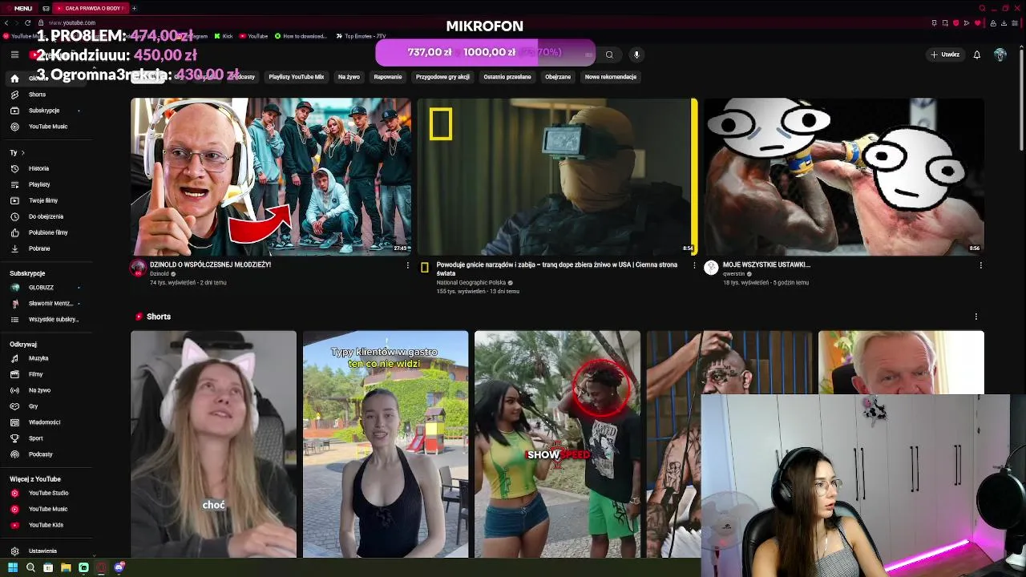The image size is (1026, 577).
Task: Open Windows Start menu
Action: click(13, 567)
